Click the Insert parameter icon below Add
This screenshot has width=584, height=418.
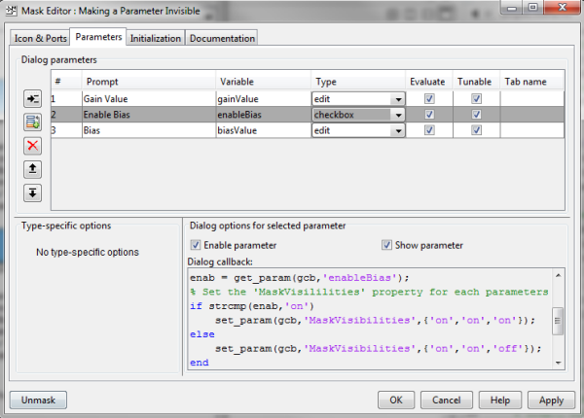pyautogui.click(x=33, y=122)
